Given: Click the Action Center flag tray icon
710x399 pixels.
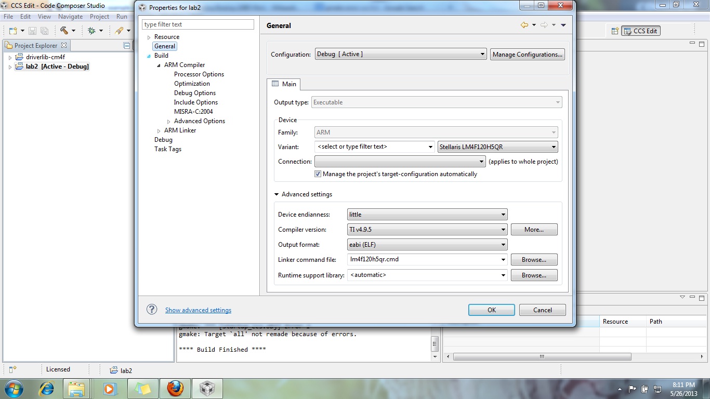Looking at the screenshot, I should pyautogui.click(x=633, y=389).
